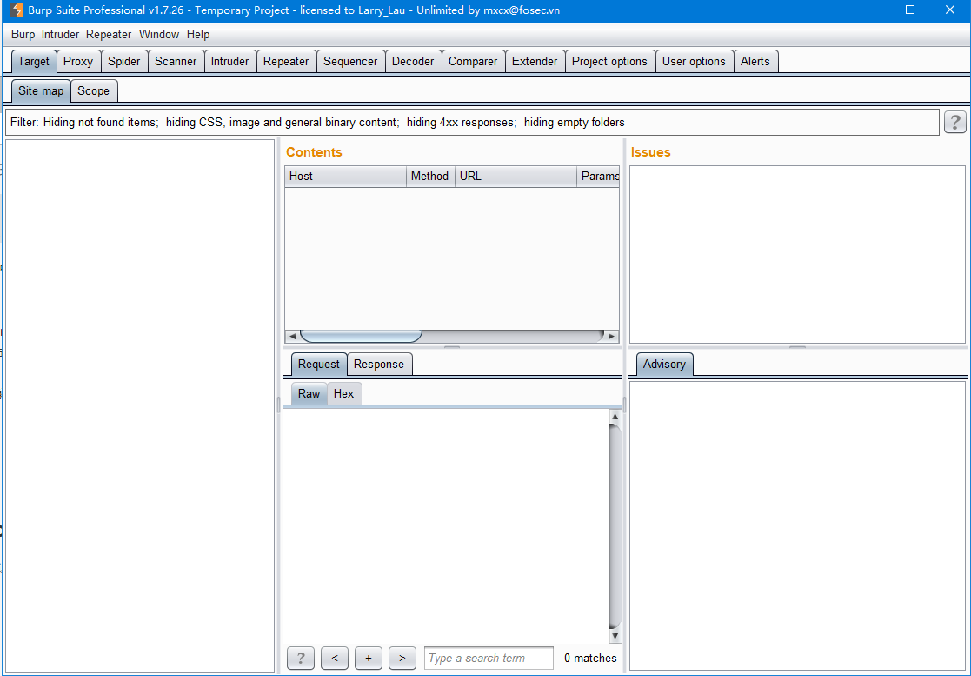
Task: Switch to the Hex view tab
Action: [343, 393]
